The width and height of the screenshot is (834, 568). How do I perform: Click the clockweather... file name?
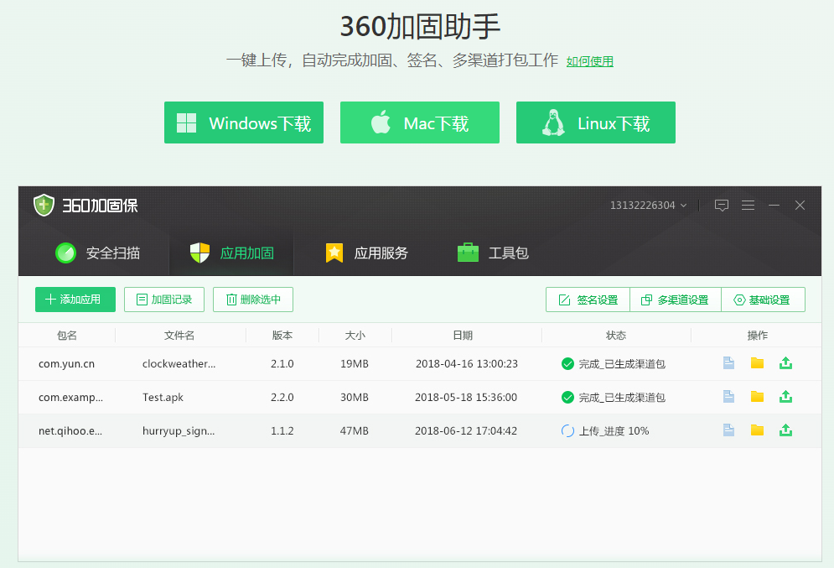(179, 363)
